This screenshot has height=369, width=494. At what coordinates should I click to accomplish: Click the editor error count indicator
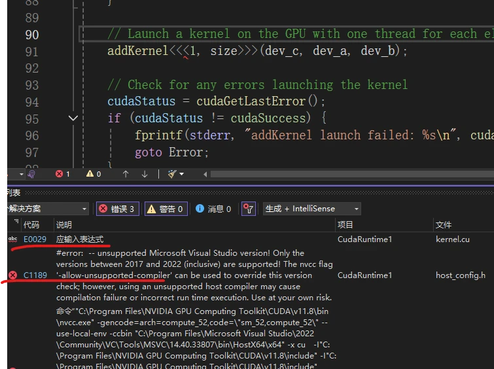click(x=63, y=174)
